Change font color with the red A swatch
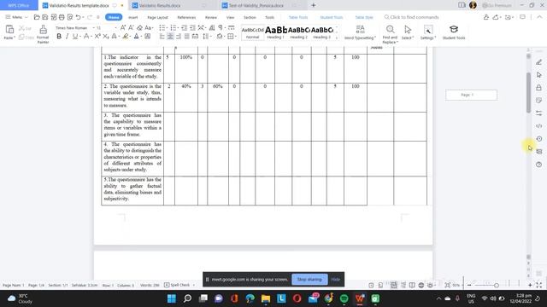Viewport: 547px width, 307px height. (x=136, y=36)
